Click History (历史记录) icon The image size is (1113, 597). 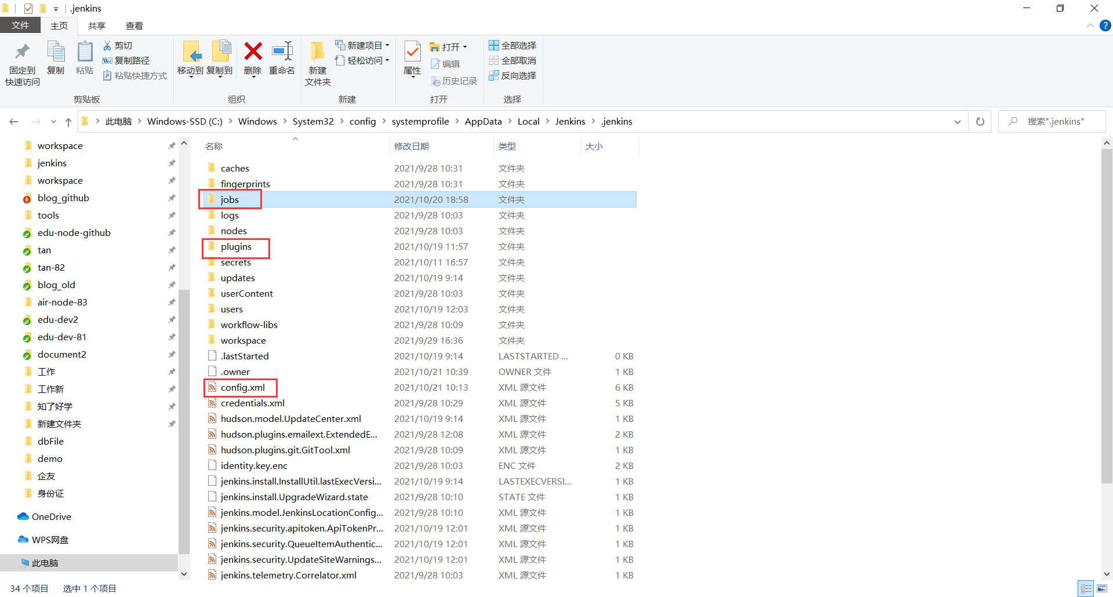tap(435, 81)
